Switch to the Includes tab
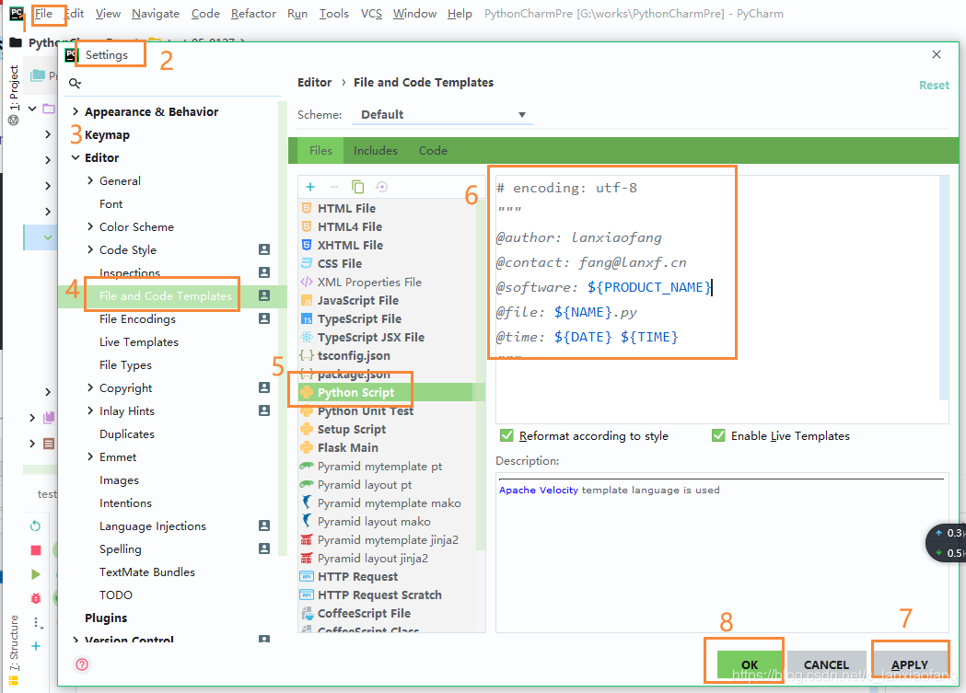The width and height of the screenshot is (966, 693). [375, 150]
